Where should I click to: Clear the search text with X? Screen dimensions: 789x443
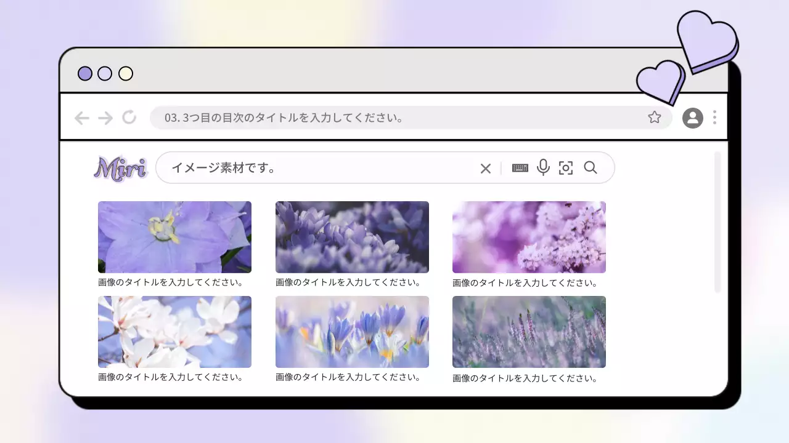[485, 168]
